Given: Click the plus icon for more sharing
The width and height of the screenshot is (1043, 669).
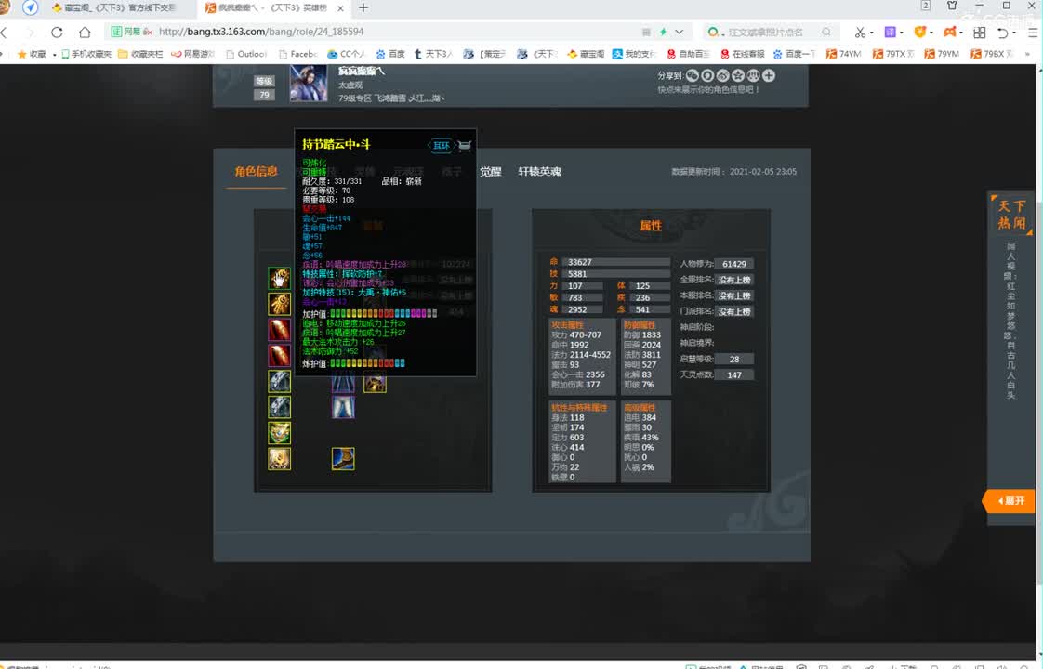Looking at the screenshot, I should pyautogui.click(x=769, y=75).
